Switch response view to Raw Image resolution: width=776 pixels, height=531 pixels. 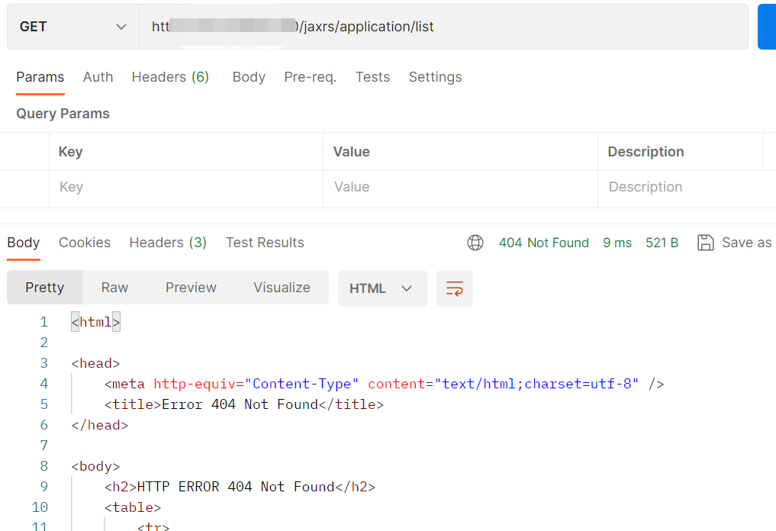click(x=114, y=288)
